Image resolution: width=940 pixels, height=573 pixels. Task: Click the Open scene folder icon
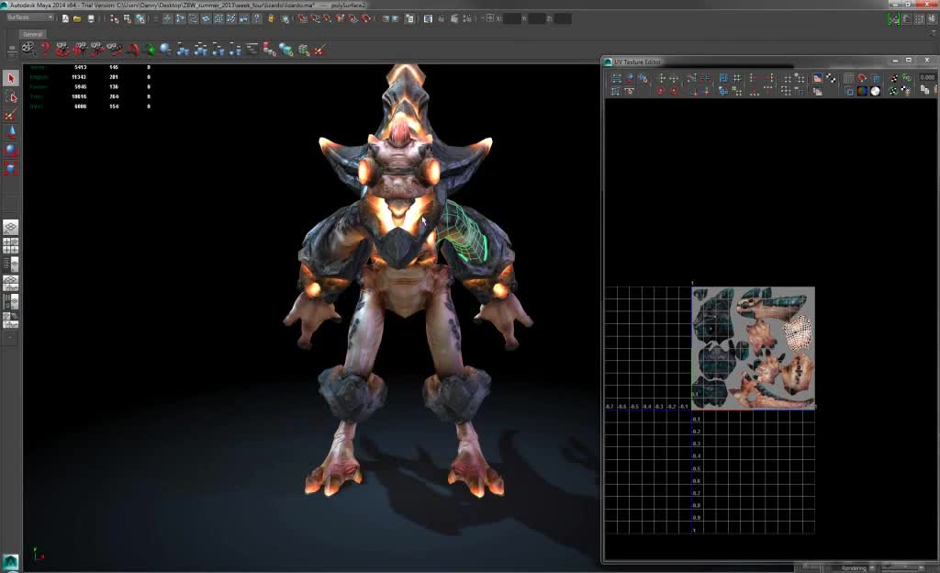tap(78, 18)
